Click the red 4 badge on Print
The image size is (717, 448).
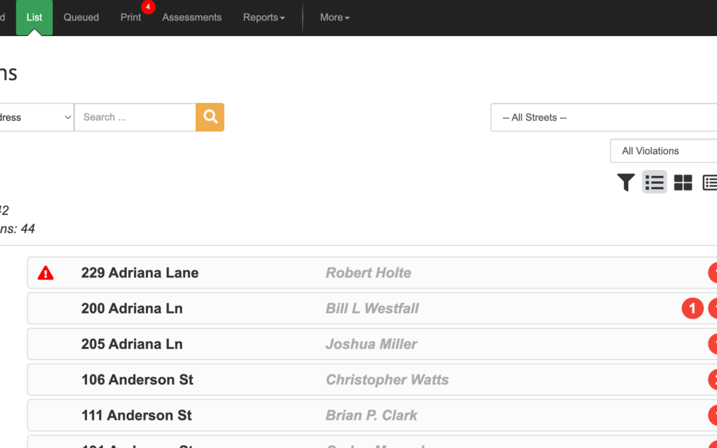click(148, 7)
